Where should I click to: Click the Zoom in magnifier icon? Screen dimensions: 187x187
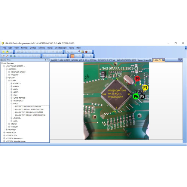(3, 56)
